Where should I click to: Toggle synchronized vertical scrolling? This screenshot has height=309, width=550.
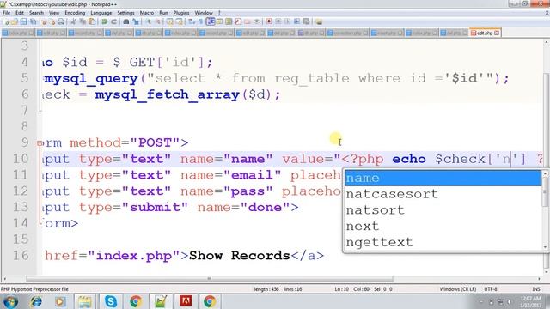(x=169, y=21)
